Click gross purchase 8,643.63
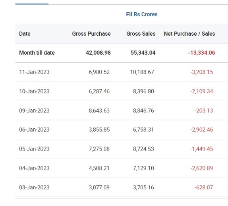This screenshot has height=206, width=228. click(99, 111)
